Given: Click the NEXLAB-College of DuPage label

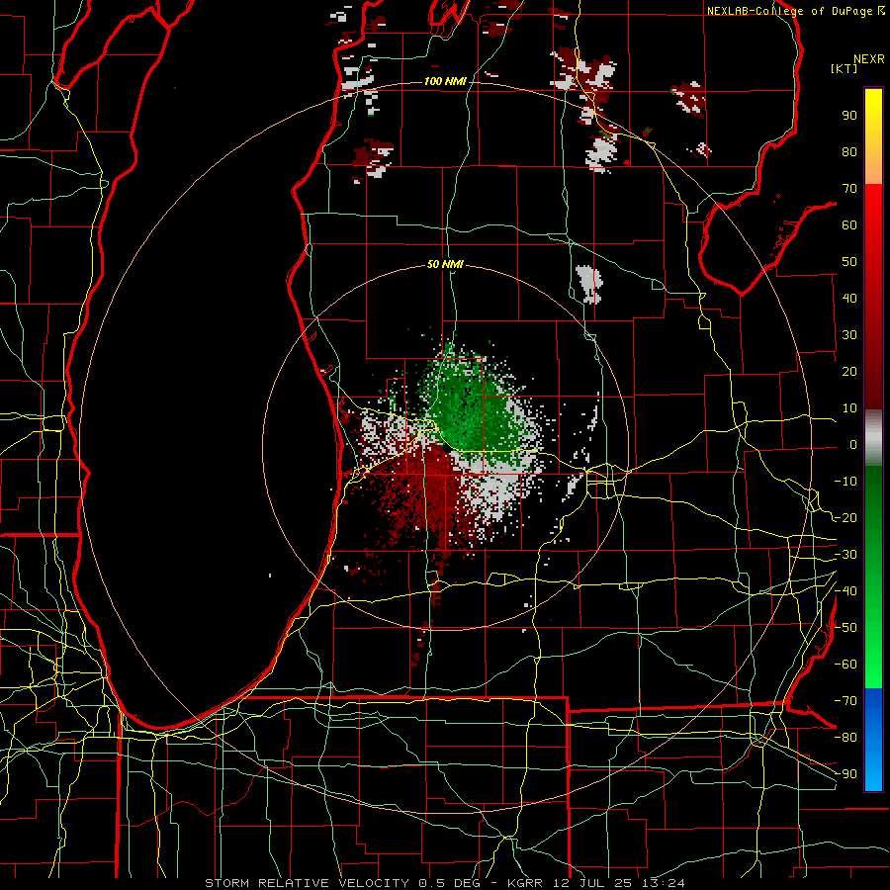Looking at the screenshot, I should click(x=789, y=11).
